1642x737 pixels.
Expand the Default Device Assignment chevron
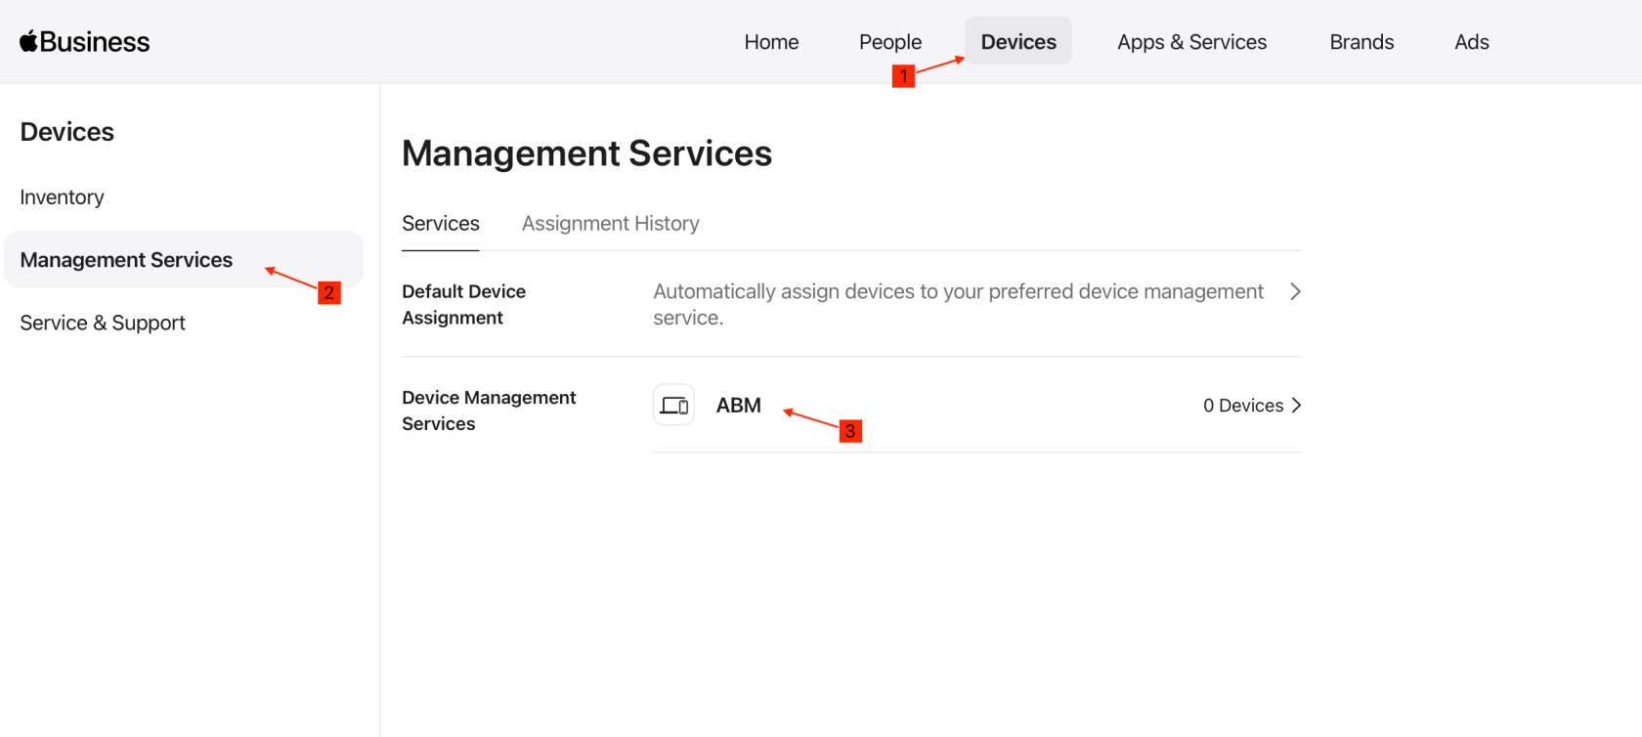pyautogui.click(x=1295, y=291)
